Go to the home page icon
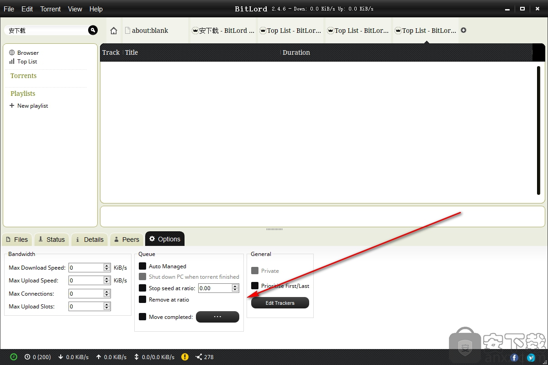This screenshot has height=365, width=548. click(114, 31)
